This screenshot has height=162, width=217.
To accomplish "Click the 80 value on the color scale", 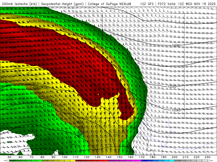I will pyautogui.click(x=43, y=157).
